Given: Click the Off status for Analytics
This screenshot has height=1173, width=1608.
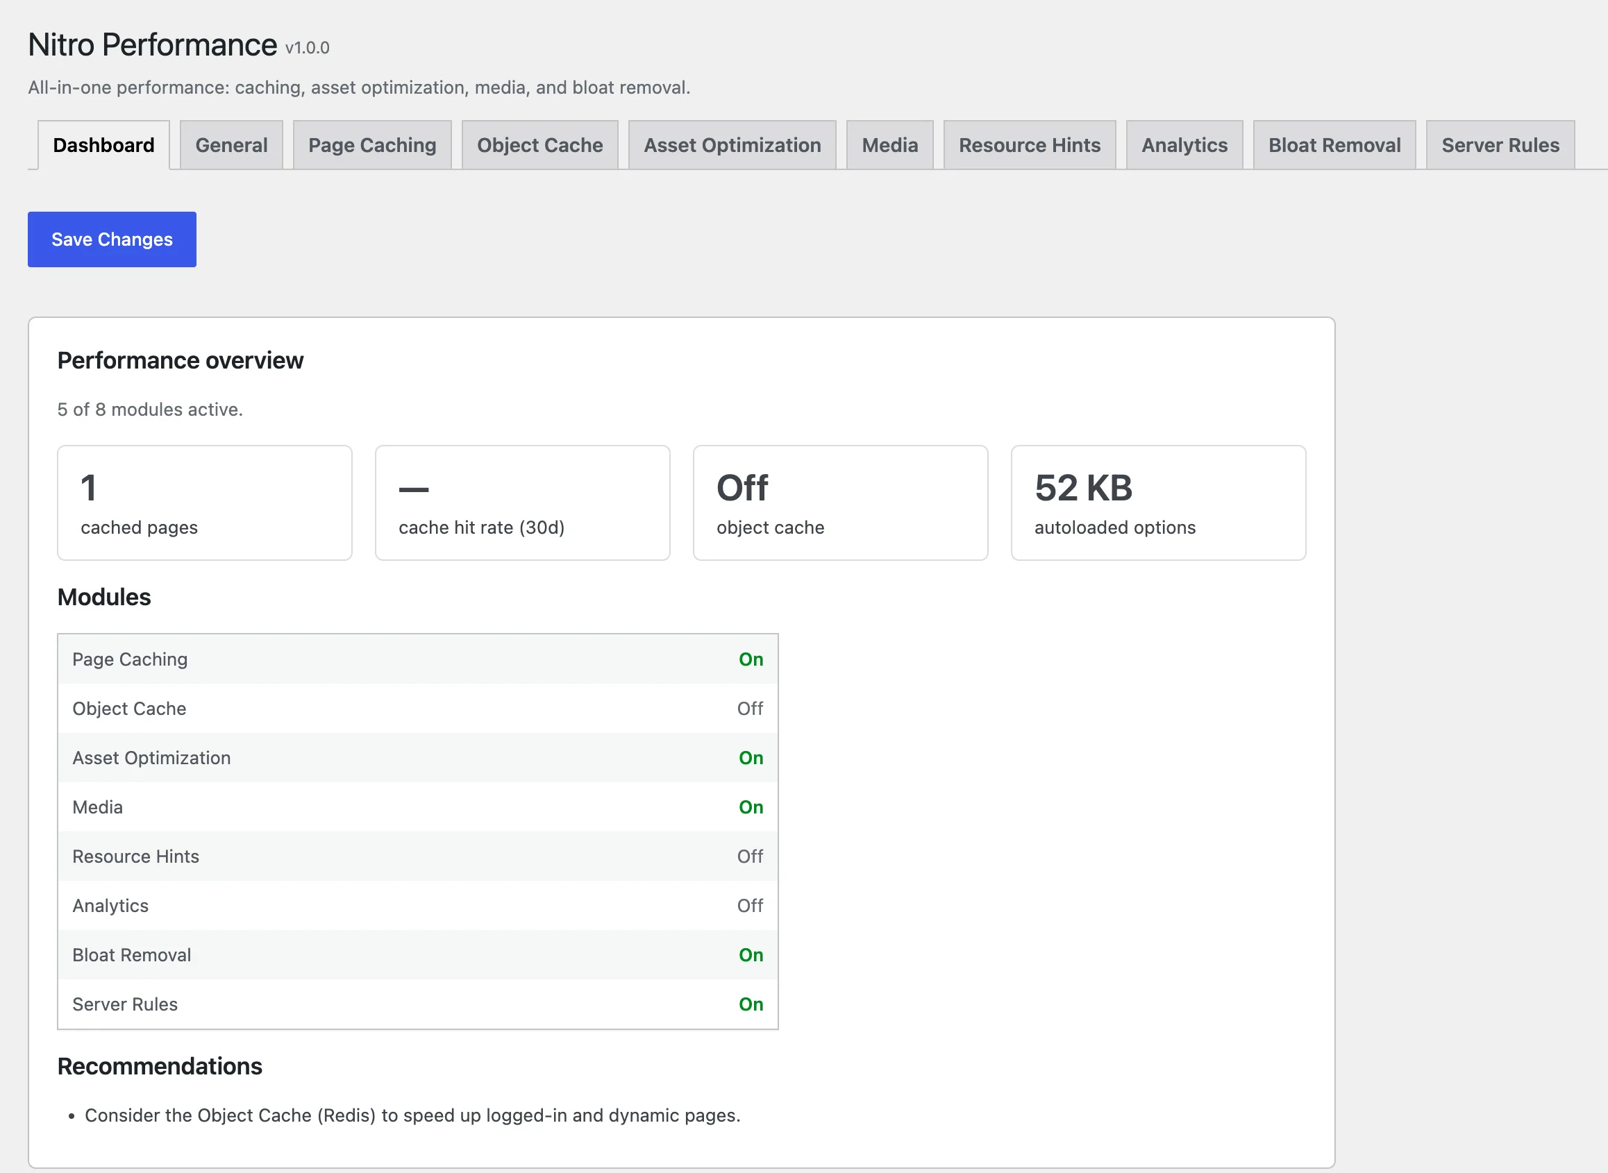Looking at the screenshot, I should tap(750, 906).
